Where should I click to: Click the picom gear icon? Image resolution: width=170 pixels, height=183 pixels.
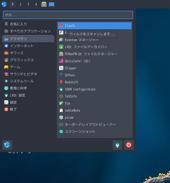coord(61,117)
